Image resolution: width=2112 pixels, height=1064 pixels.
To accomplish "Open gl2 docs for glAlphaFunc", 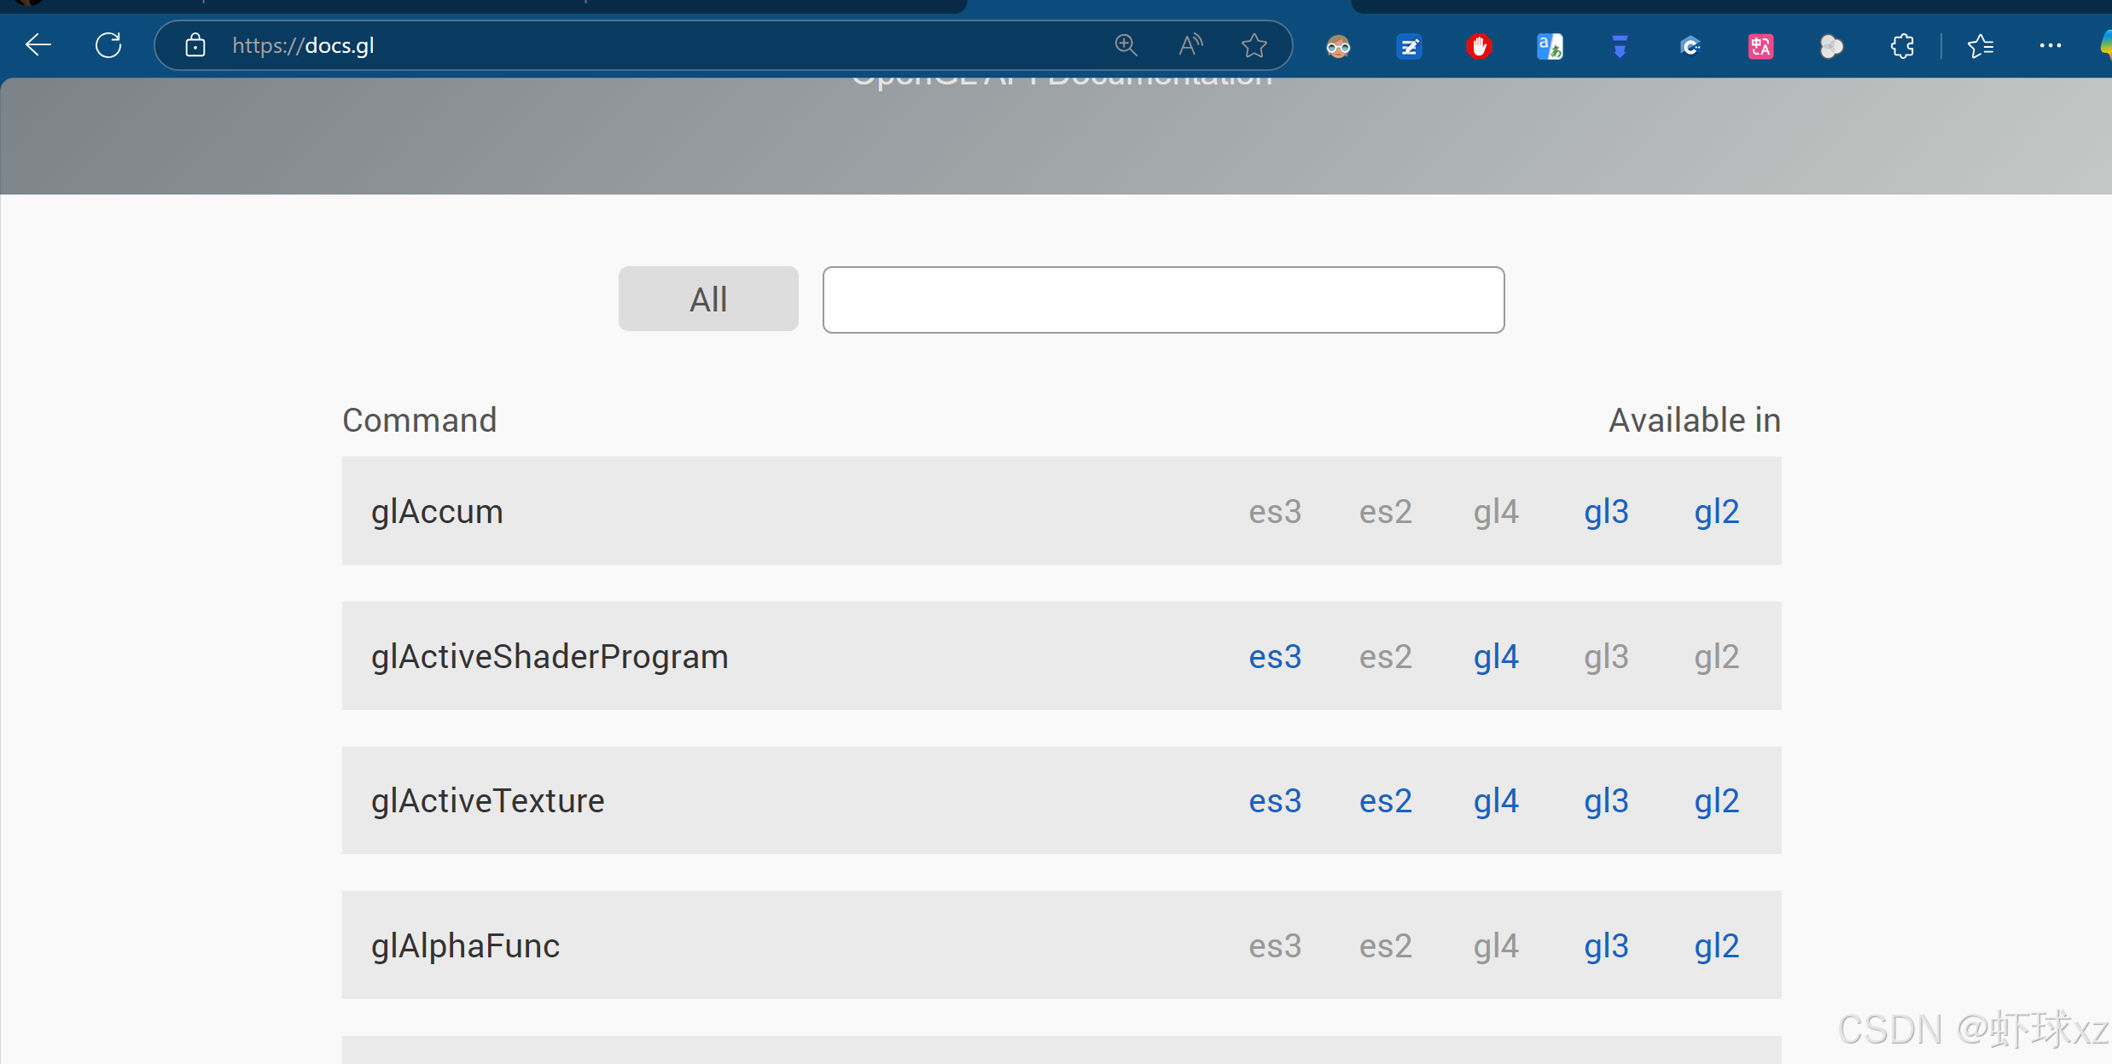I will [x=1716, y=946].
